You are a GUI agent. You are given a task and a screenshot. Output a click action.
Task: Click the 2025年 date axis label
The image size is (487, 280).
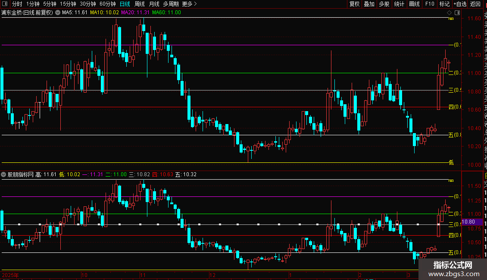click(10, 275)
